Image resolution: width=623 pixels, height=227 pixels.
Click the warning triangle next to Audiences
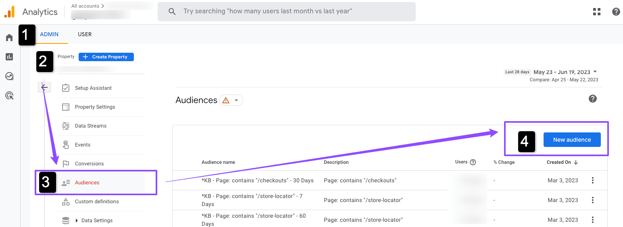coord(226,100)
